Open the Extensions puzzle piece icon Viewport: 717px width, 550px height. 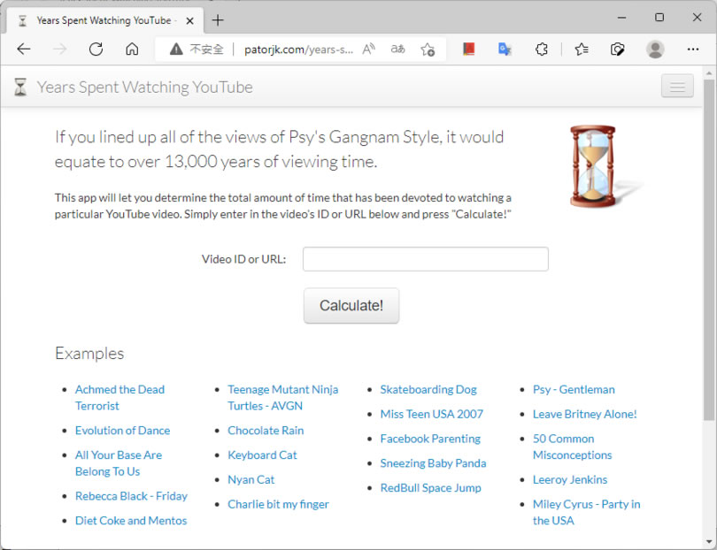pyautogui.click(x=542, y=49)
